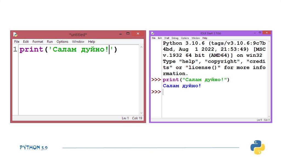This screenshot has height=157, width=281.
Task: Open Window menu in the untitled editor
Action: tap(78, 42)
